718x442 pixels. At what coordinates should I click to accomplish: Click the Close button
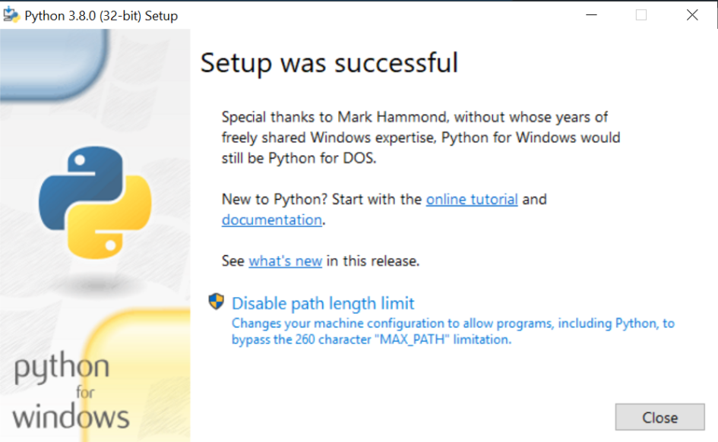[x=659, y=417]
